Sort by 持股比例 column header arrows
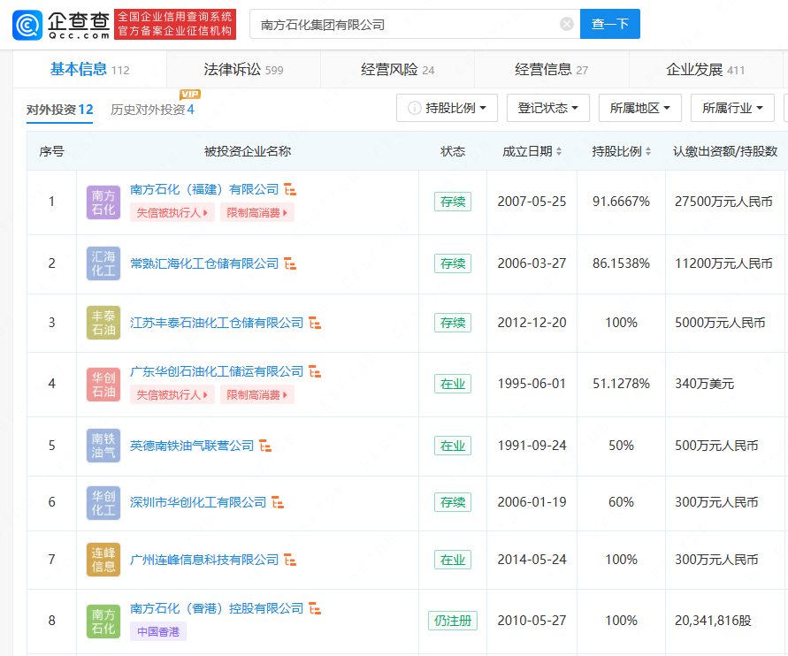The height and width of the screenshot is (656, 788). coord(649,152)
